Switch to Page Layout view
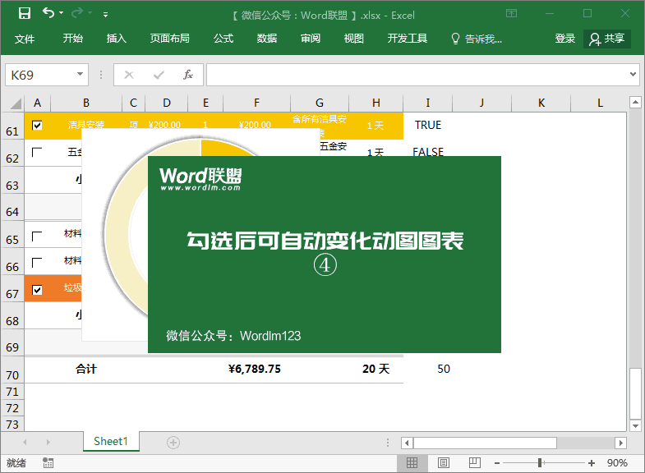This screenshot has height=473, width=645. pyautogui.click(x=444, y=463)
